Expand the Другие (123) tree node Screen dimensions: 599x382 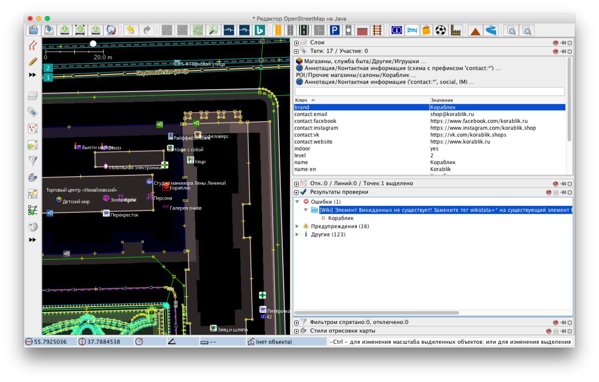click(297, 235)
